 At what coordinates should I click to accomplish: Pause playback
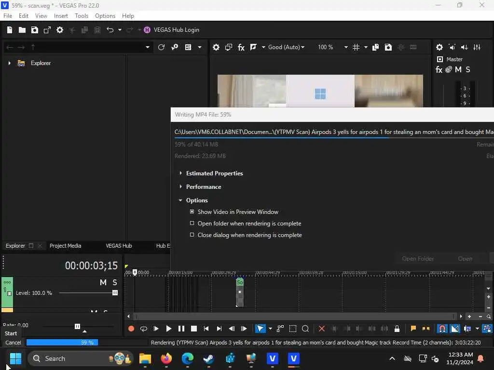point(181,329)
